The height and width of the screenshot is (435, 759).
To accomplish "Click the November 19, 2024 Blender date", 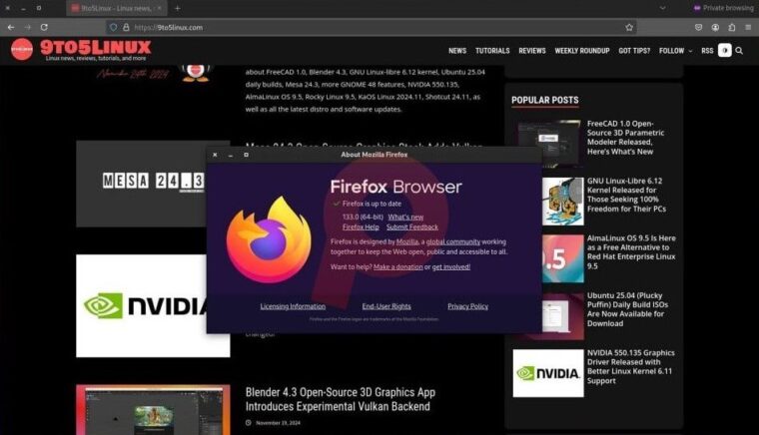I will click(278, 423).
